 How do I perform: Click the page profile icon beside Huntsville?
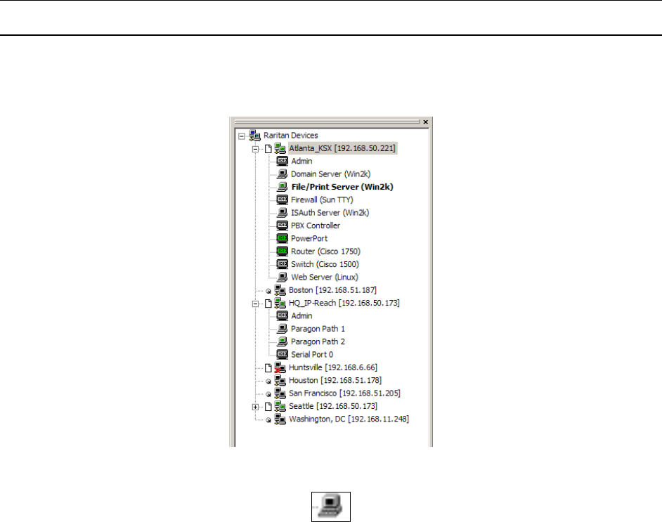tap(268, 368)
